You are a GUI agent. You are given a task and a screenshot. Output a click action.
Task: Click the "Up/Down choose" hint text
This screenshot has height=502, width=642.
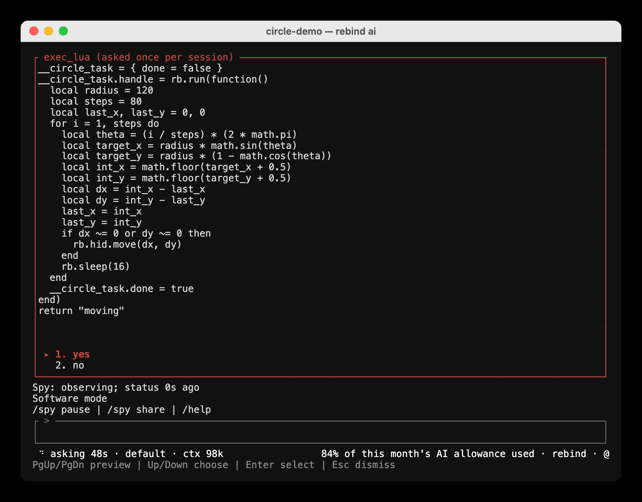(x=188, y=465)
